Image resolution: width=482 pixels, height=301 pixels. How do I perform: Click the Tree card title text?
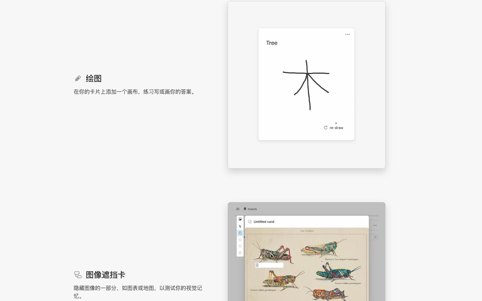pos(272,43)
